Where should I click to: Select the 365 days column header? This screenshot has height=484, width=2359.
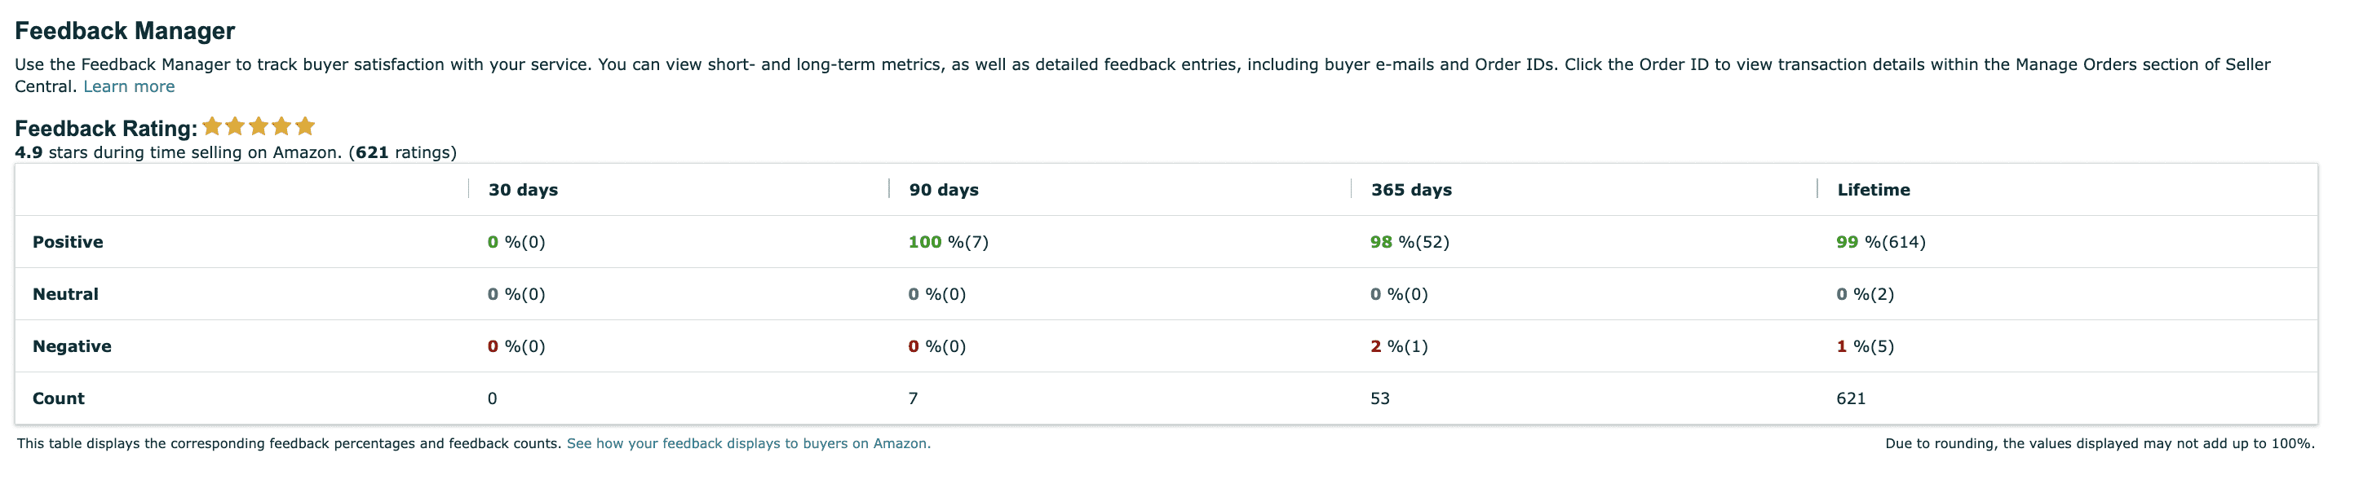pos(1410,191)
